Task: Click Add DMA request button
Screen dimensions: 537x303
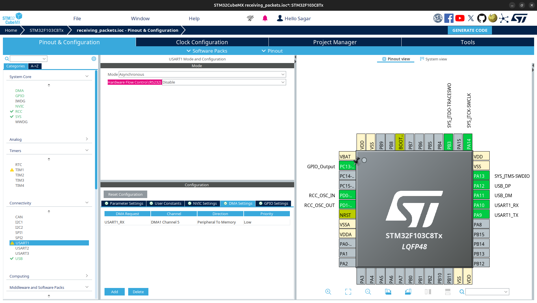Action: [115, 292]
